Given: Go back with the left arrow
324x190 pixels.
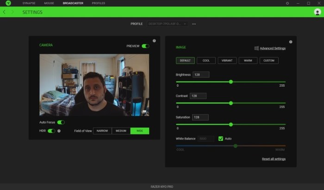Looking at the screenshot, I should tap(4, 12).
